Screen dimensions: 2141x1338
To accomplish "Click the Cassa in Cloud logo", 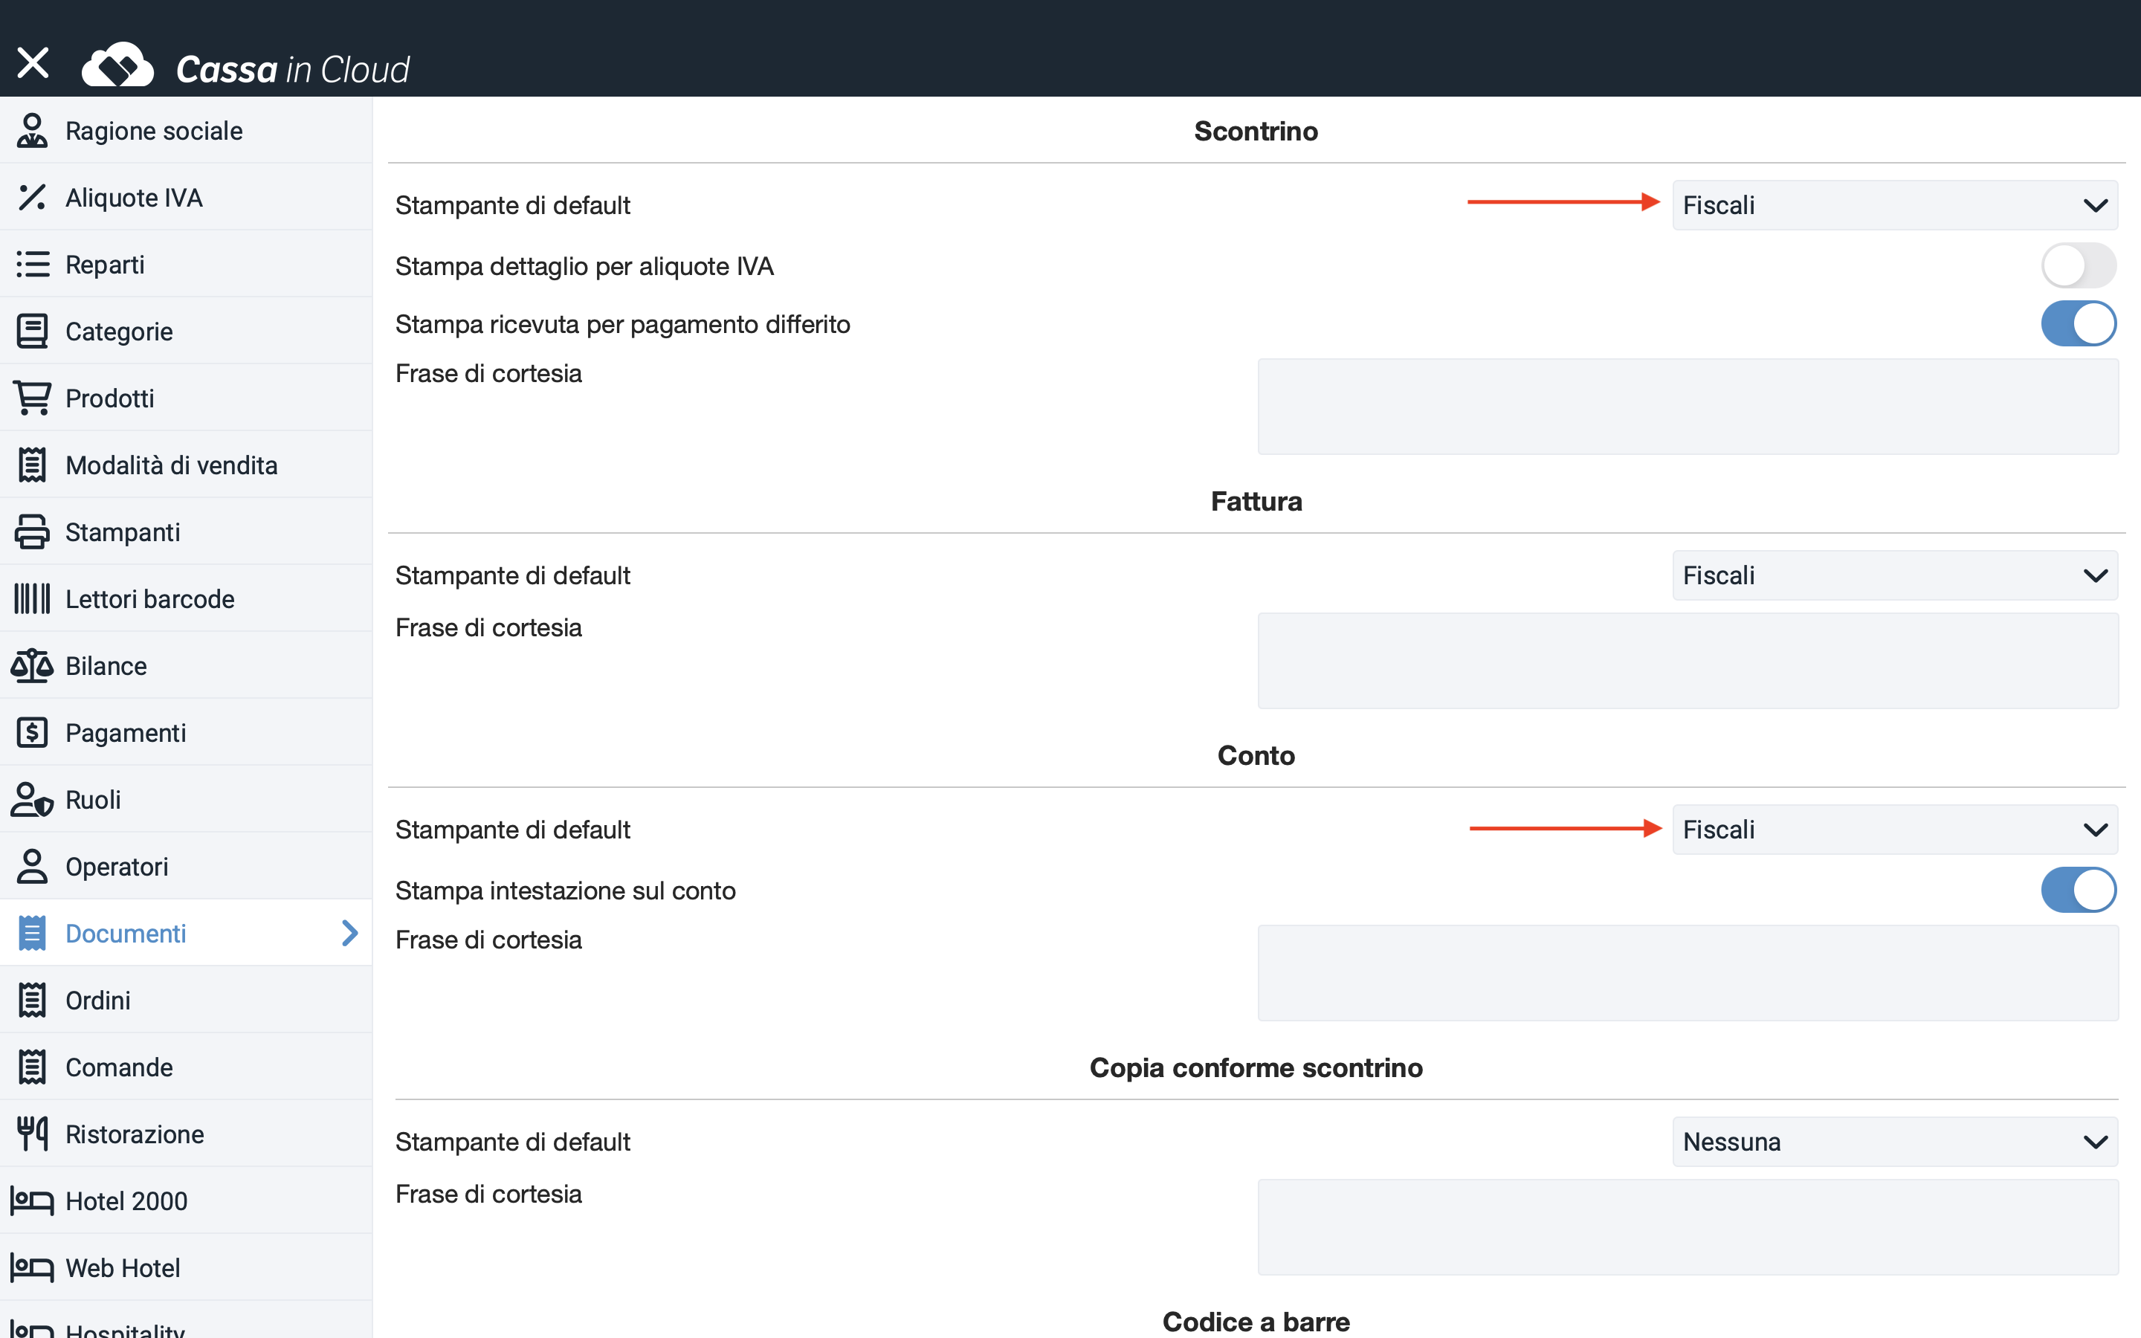I will [246, 67].
